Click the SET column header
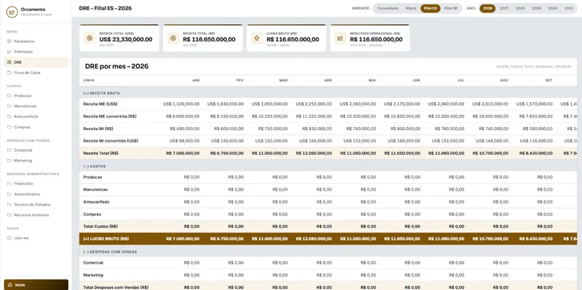The image size is (582, 290). pyautogui.click(x=549, y=81)
